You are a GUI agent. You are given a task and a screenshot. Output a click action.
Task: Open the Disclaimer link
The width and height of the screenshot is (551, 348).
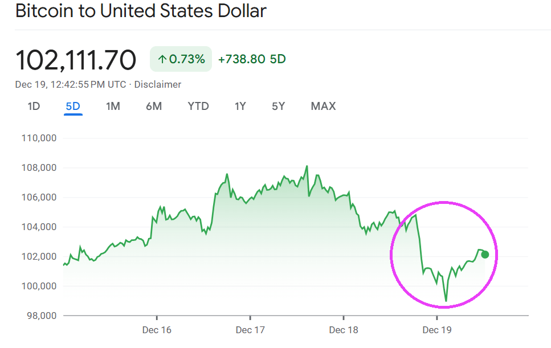click(158, 84)
